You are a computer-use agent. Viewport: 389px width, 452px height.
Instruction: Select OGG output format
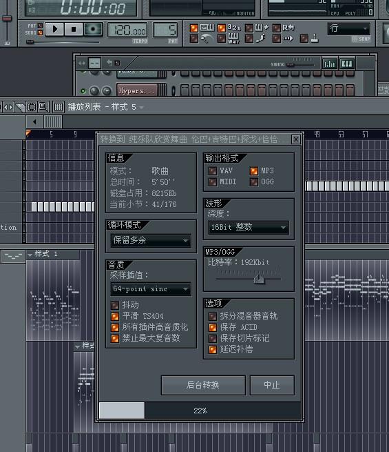point(254,182)
